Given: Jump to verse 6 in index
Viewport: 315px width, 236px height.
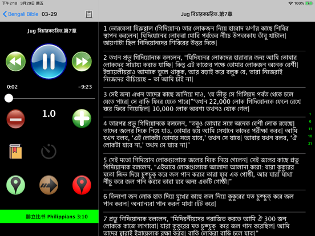Looking at the screenshot, I should [x=310, y=121].
